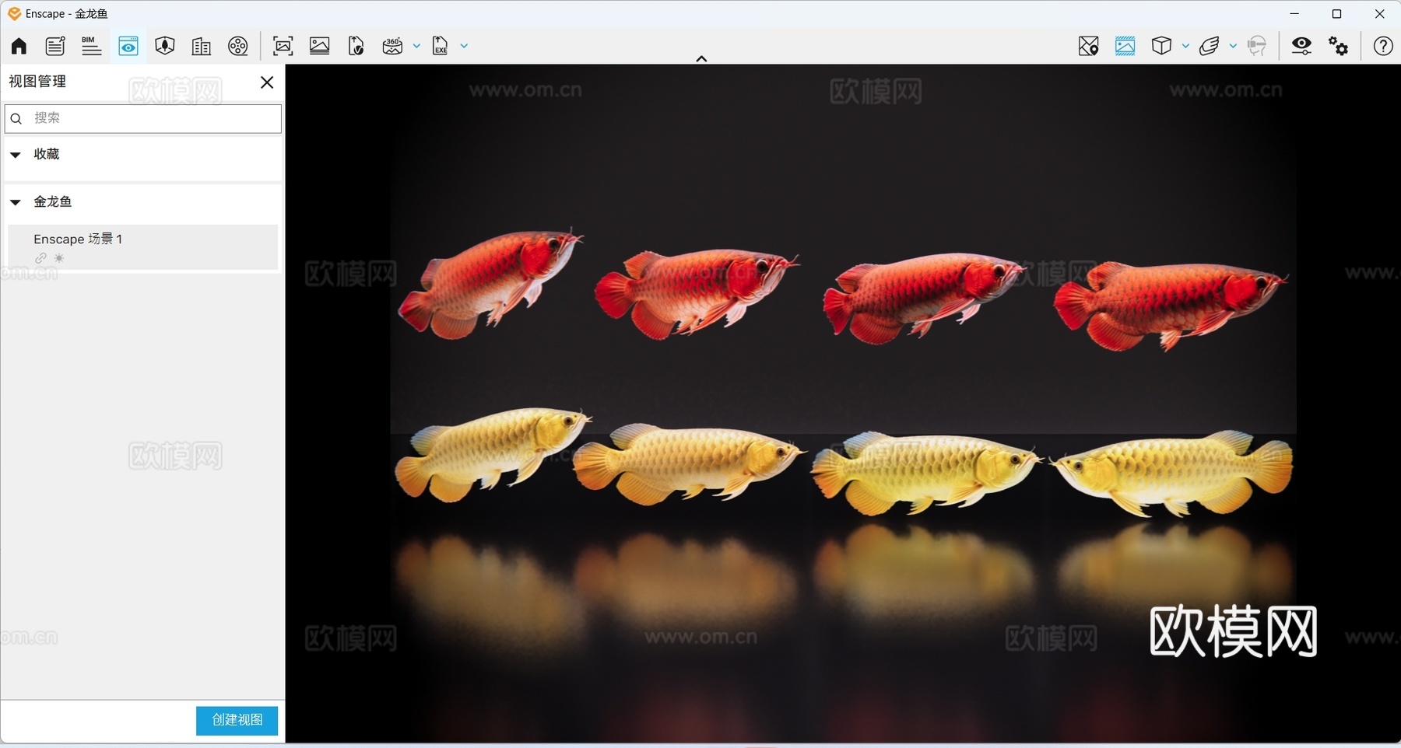Enable BIM mode in the toolbar

click(91, 46)
